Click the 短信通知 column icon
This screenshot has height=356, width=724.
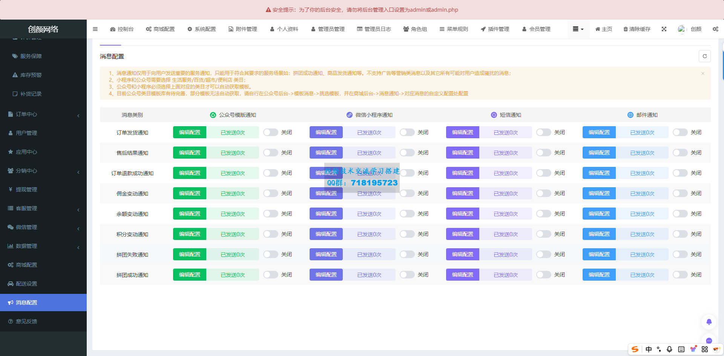(x=494, y=115)
